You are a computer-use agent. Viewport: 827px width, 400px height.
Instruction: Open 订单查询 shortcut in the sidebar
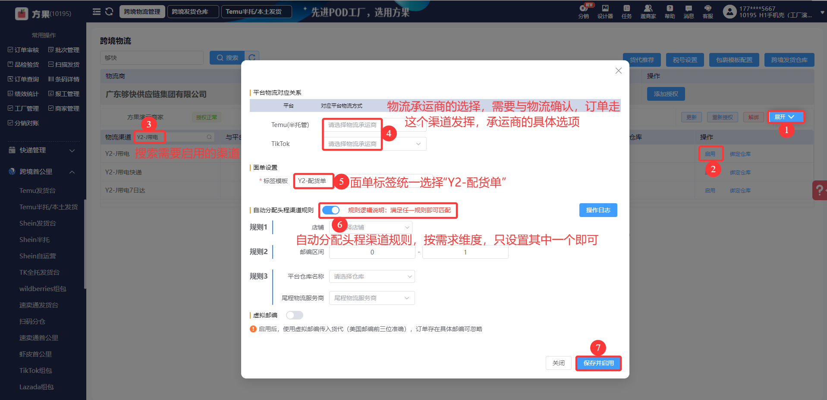(23, 79)
